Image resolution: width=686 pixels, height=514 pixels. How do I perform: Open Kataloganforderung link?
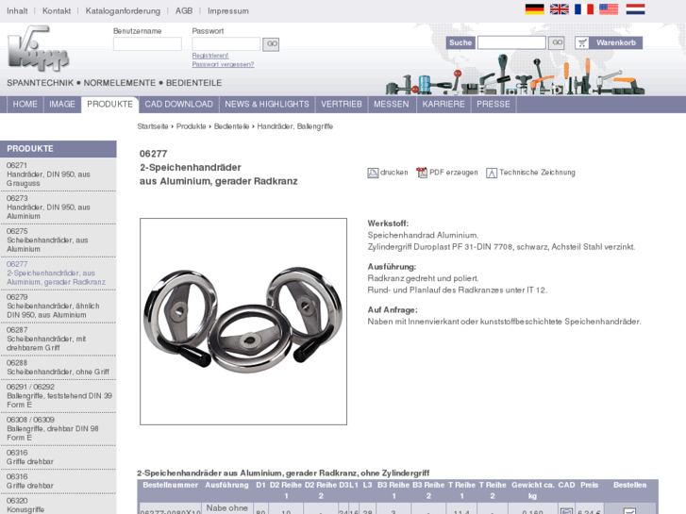[123, 11]
